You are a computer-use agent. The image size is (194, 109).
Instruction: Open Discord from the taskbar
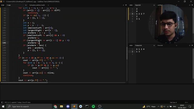68,106
